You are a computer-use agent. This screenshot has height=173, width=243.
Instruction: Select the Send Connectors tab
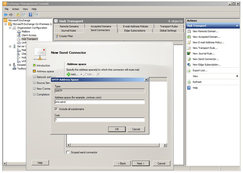(x=100, y=30)
